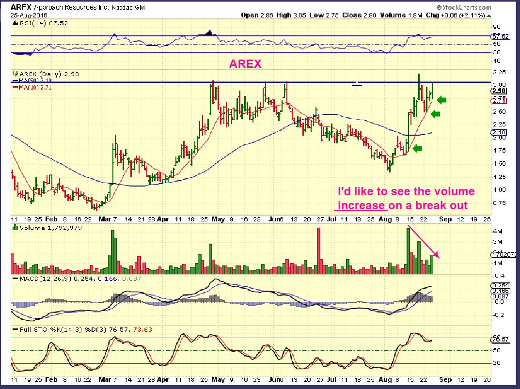Click the bar icon beside Volume label
Image resolution: width=520 pixels, height=389 pixels.
coord(15,228)
